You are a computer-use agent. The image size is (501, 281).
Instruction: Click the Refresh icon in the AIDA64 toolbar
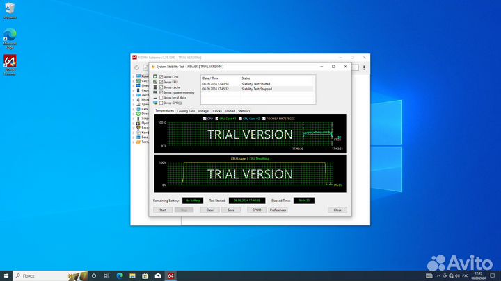coord(138,68)
